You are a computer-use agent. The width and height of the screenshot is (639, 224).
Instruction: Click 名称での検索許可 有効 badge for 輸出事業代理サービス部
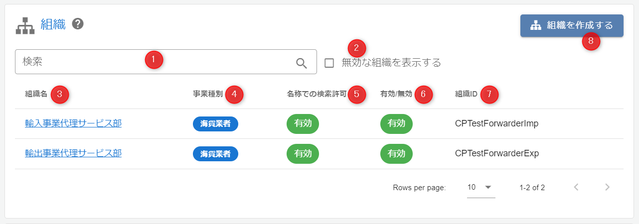click(x=303, y=154)
